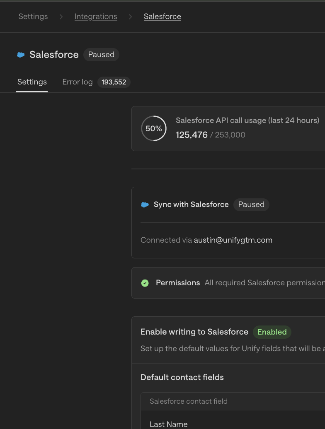Click the Salesforce breadcrumb link

(162, 17)
